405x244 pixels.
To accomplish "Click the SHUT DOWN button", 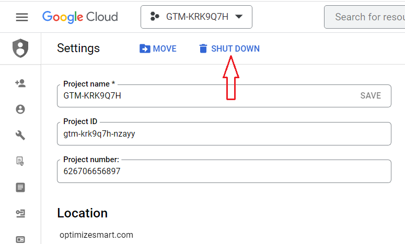I will pos(229,48).
